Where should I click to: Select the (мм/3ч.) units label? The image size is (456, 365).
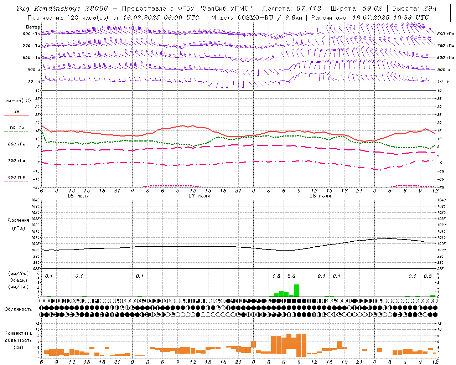(x=19, y=274)
